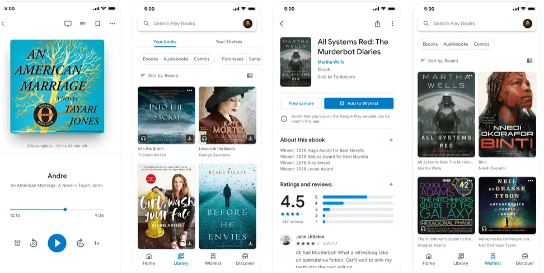Open three-dot menu on Into the Storm cover
The width and height of the screenshot is (544, 273).
[189, 90]
